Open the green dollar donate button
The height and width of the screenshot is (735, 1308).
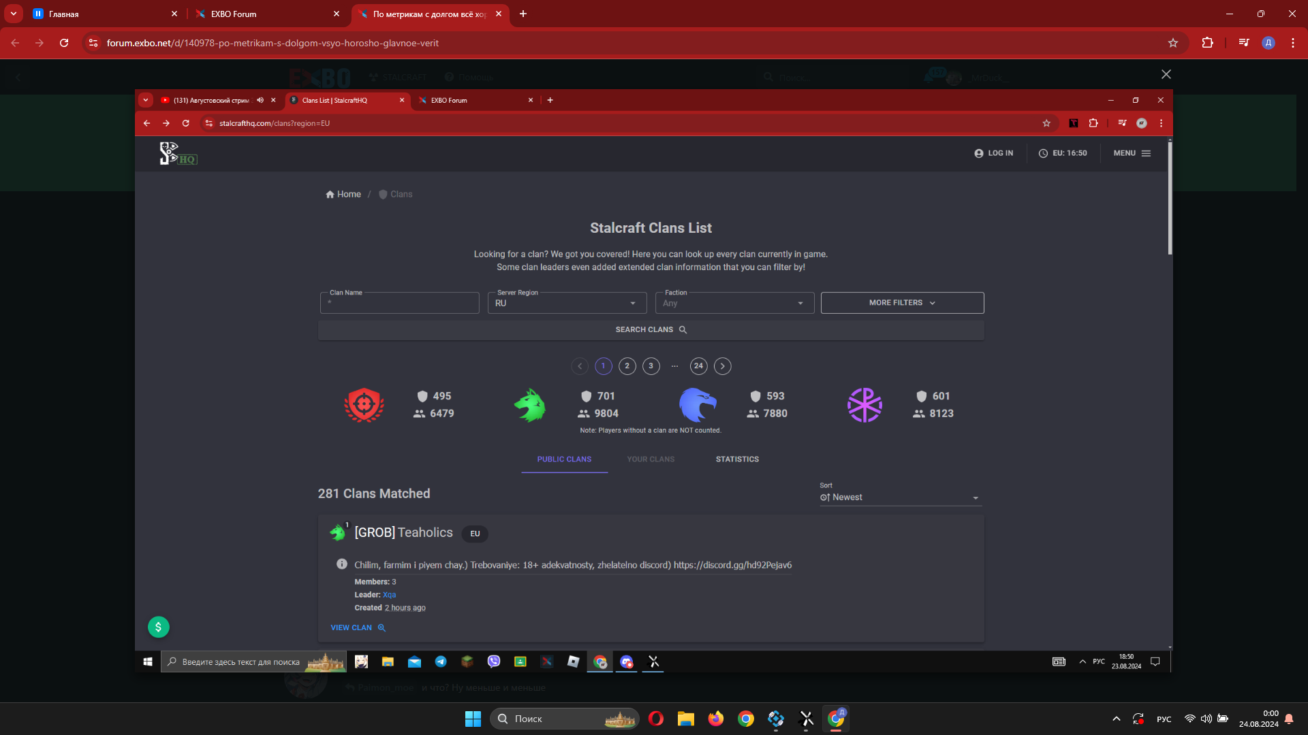pyautogui.click(x=159, y=627)
